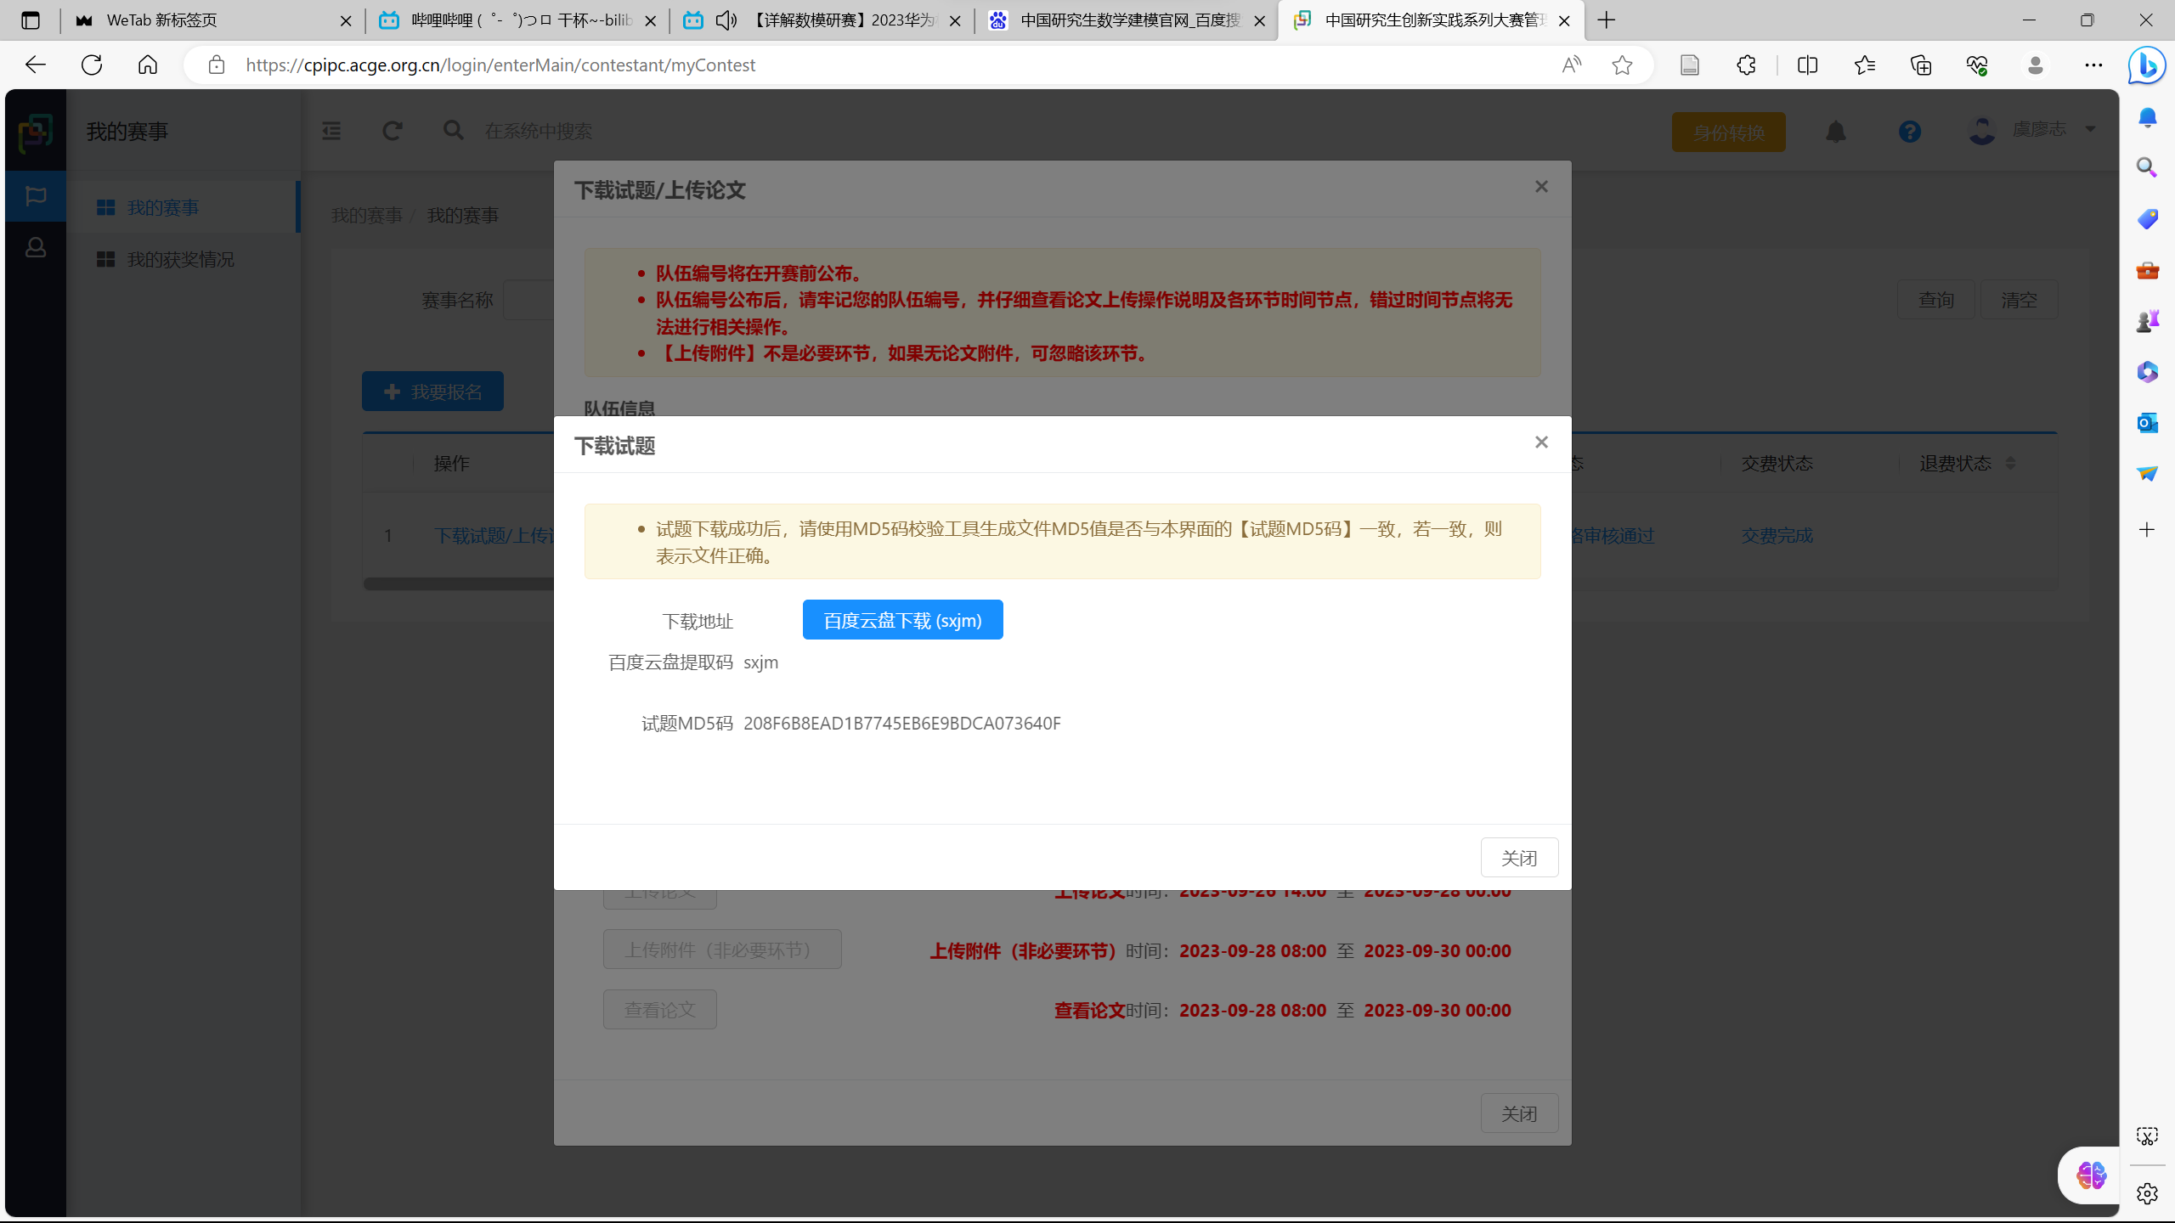This screenshot has width=2175, height=1223.
Task: Click the 查看论文 button
Action: pos(660,1010)
